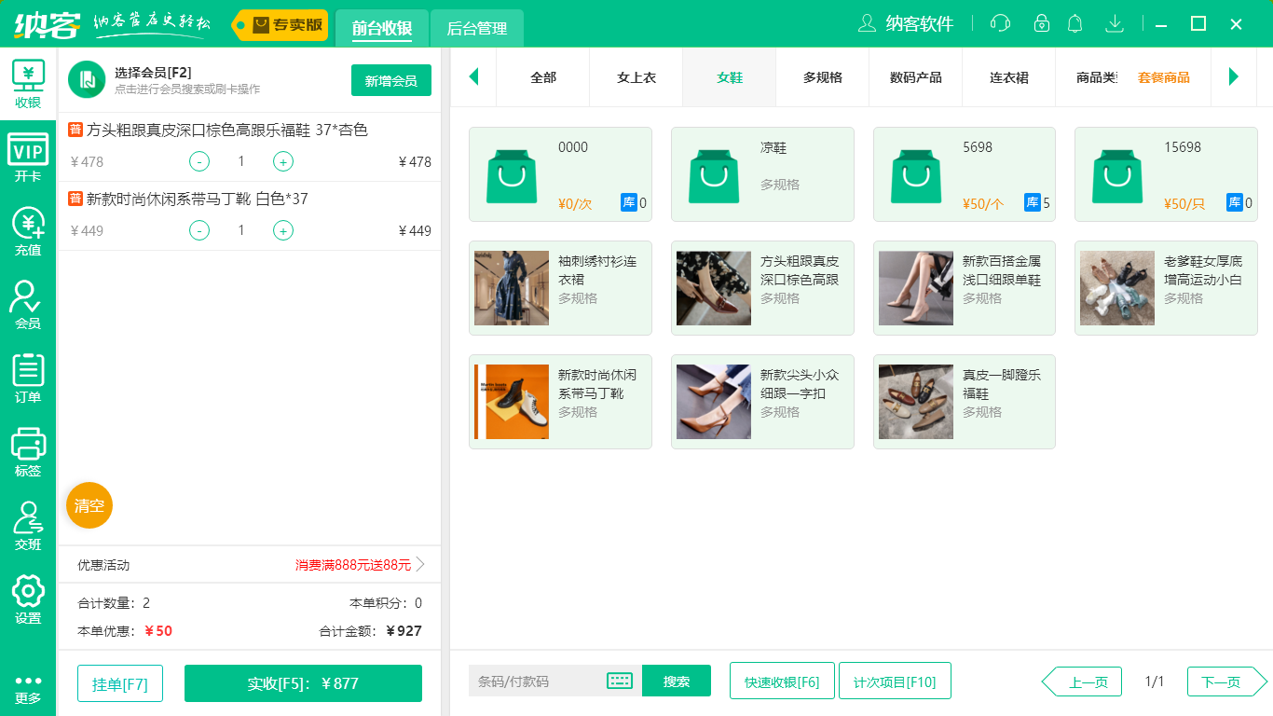Click the 选择会员[F2] member search area

pos(186,80)
